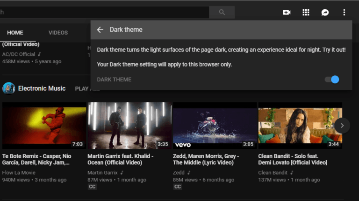Screen dimensions: 359x201
Task: Show next videos with the carousel arrow
Action: click(342, 126)
